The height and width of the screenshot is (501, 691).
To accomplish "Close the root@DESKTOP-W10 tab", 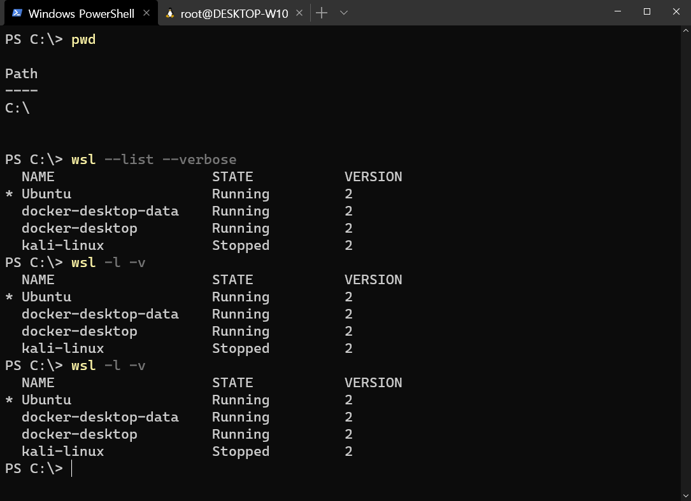I will click(299, 13).
